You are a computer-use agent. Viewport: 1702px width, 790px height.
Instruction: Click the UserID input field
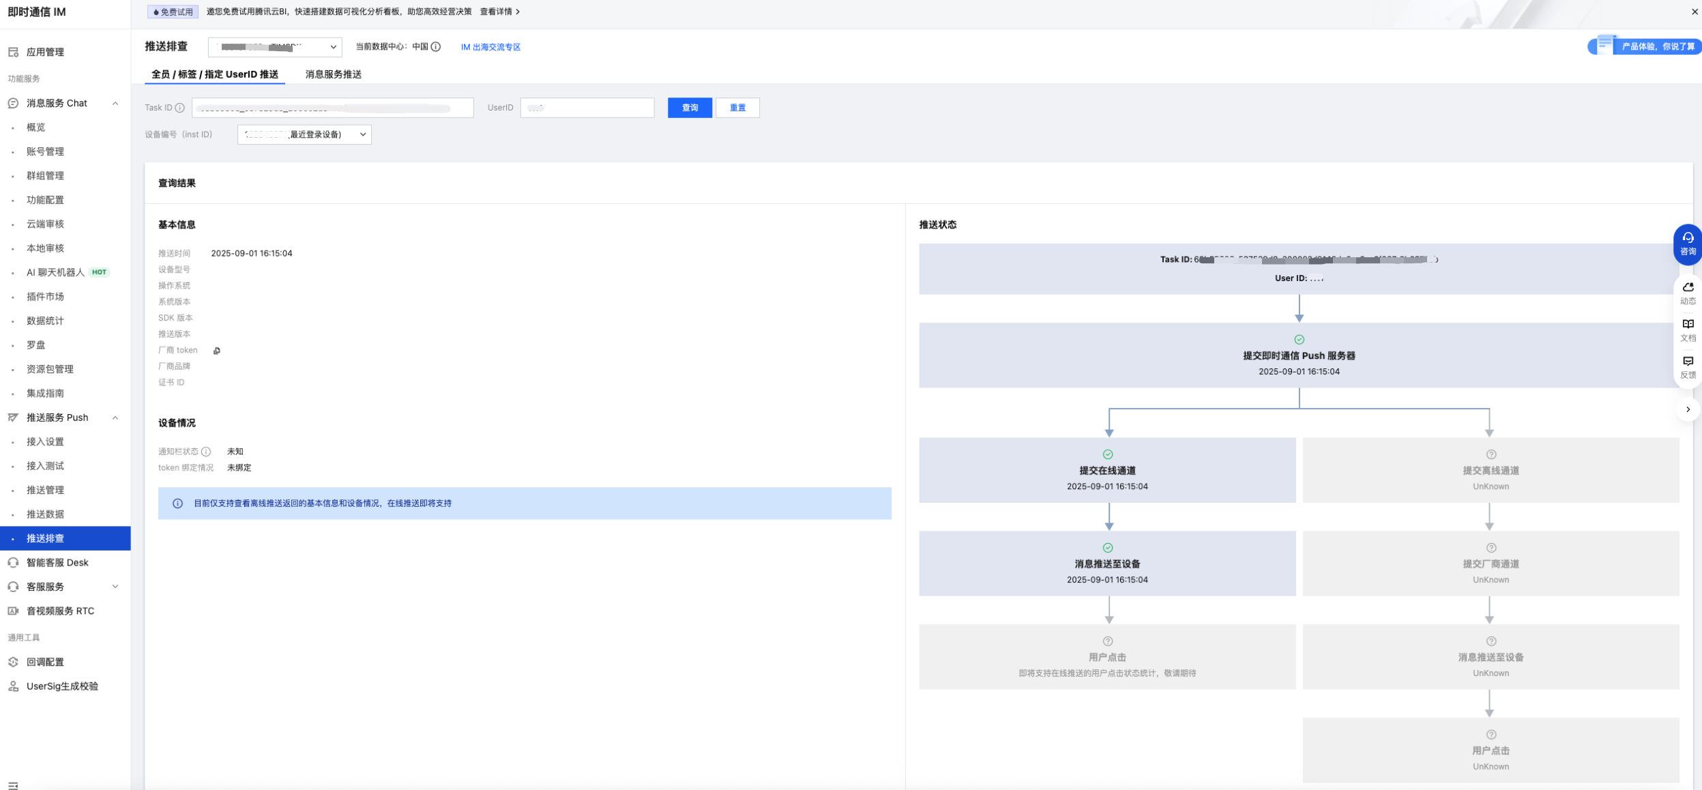(x=587, y=108)
